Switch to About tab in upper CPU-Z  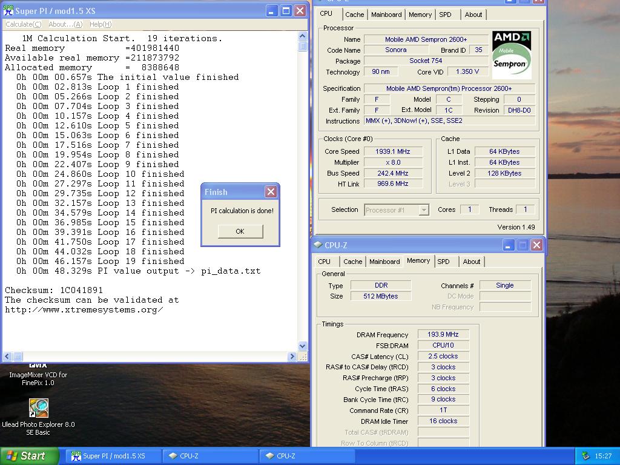[x=473, y=15]
